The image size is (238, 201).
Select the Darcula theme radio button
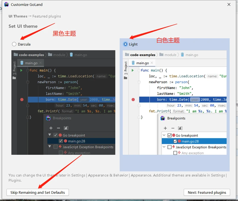coord(14,44)
